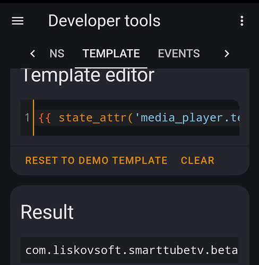Click the Developer tools title

(105, 21)
